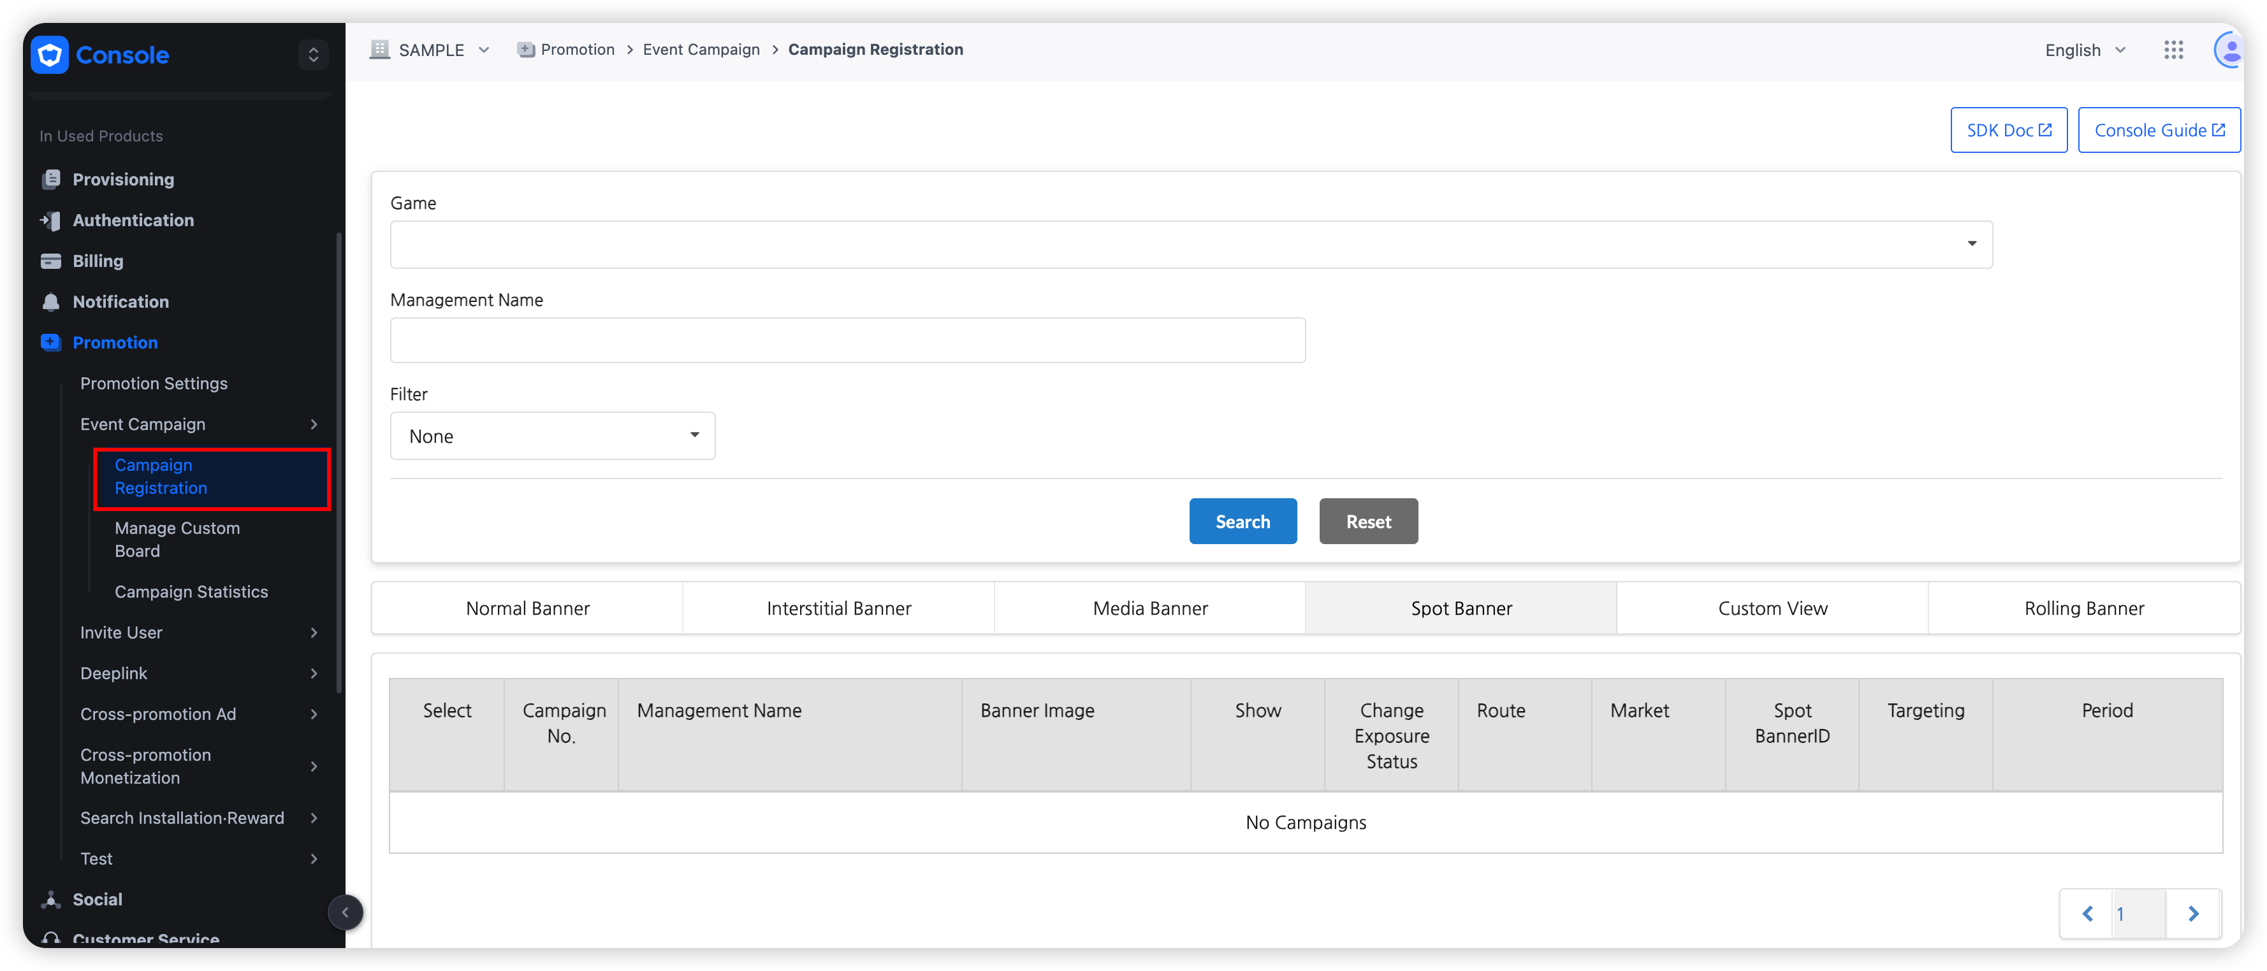Click the Billing card icon
The width and height of the screenshot is (2267, 971).
click(51, 261)
